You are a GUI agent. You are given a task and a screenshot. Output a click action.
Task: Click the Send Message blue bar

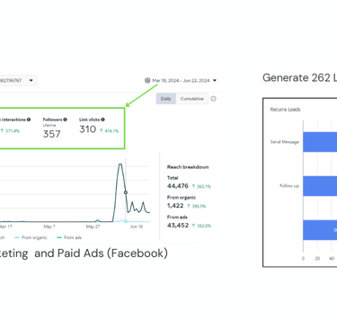320,142
